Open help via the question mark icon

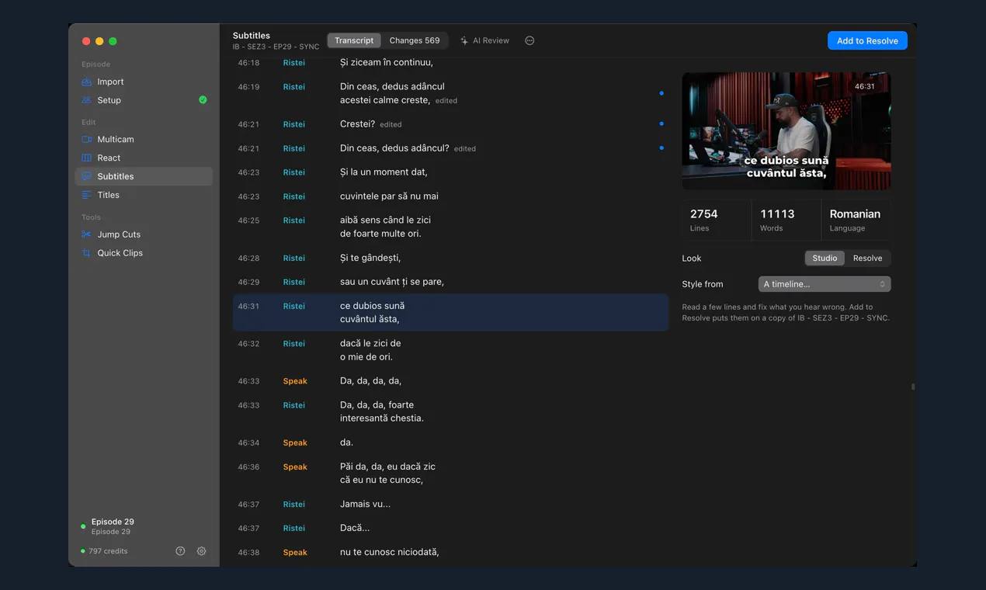pyautogui.click(x=180, y=551)
